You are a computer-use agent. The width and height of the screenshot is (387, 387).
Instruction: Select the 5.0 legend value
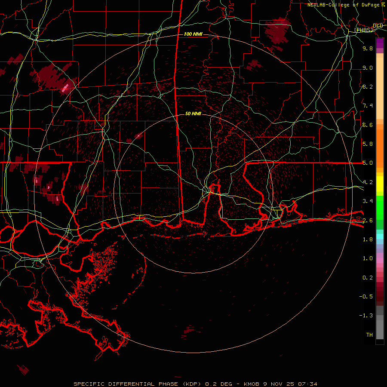[x=368, y=163]
